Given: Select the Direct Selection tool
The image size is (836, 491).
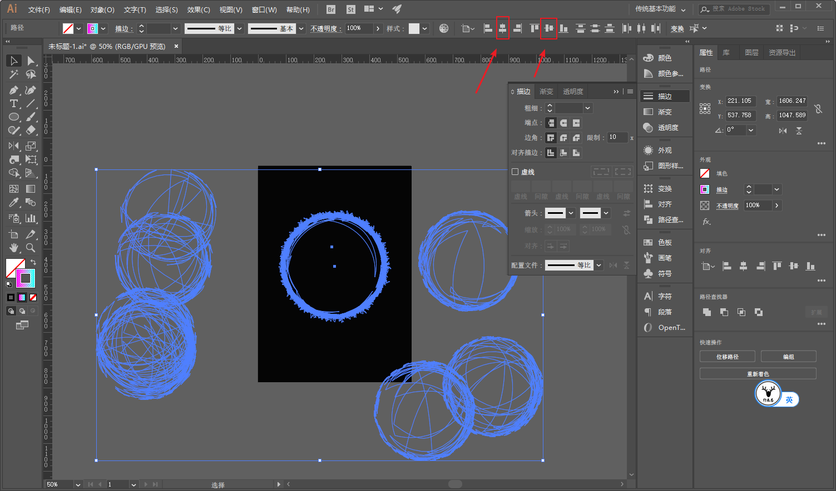Looking at the screenshot, I should point(31,61).
